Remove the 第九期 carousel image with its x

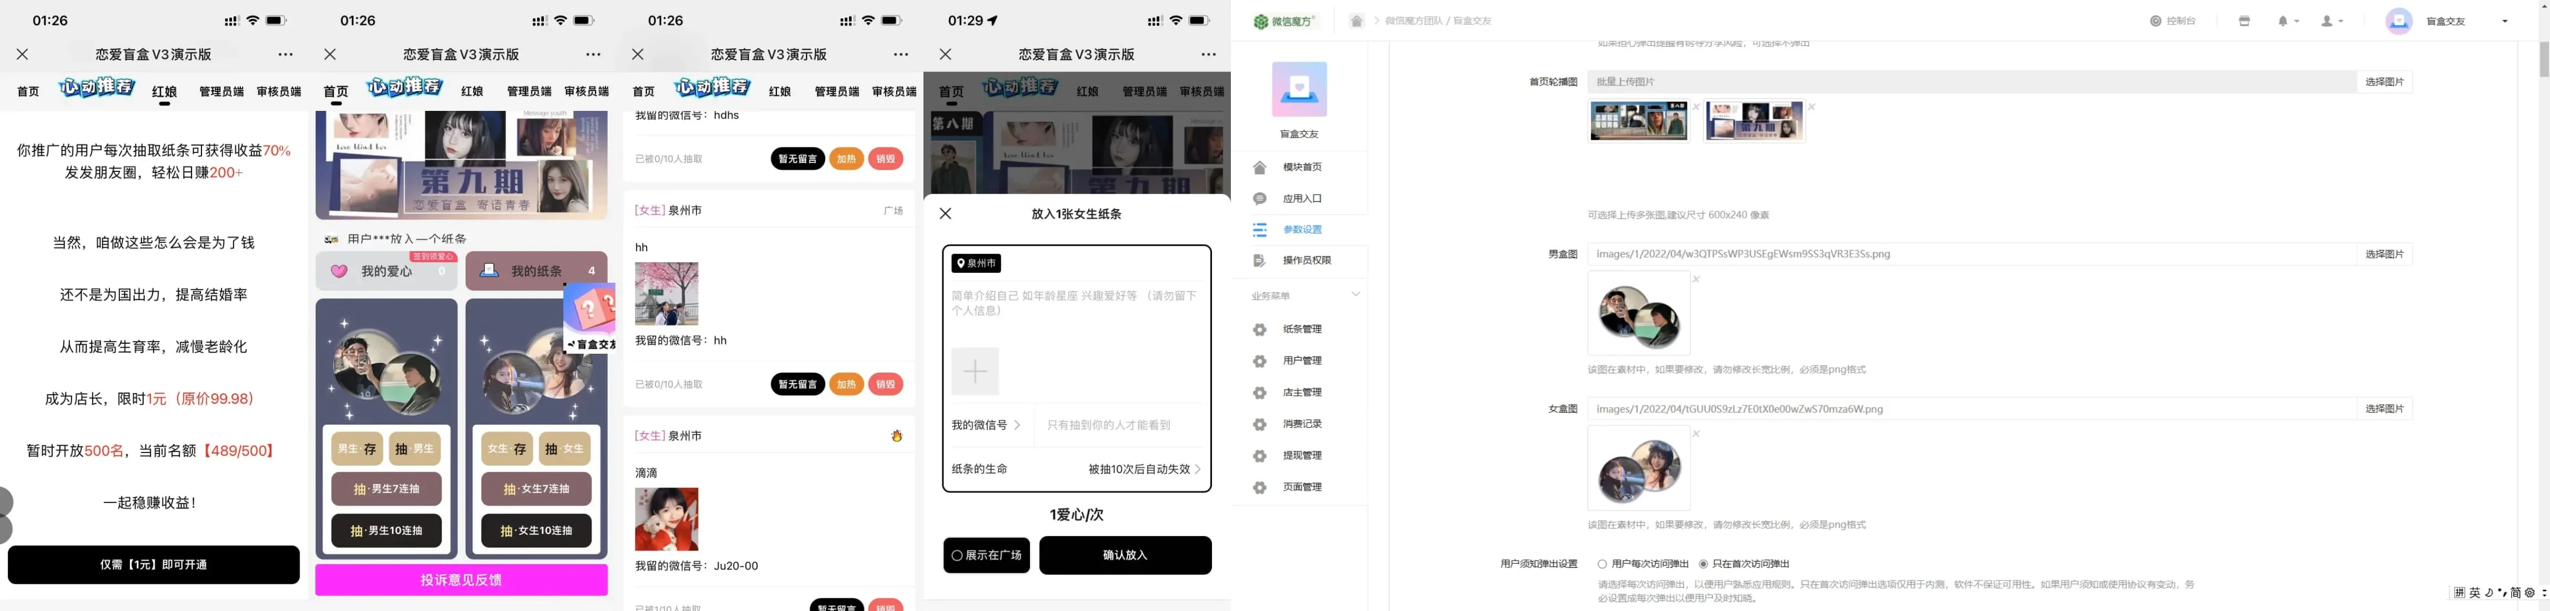coord(1811,107)
